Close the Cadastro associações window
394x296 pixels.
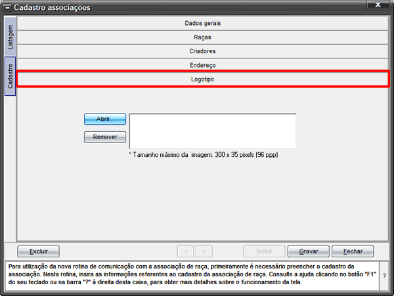378,5
